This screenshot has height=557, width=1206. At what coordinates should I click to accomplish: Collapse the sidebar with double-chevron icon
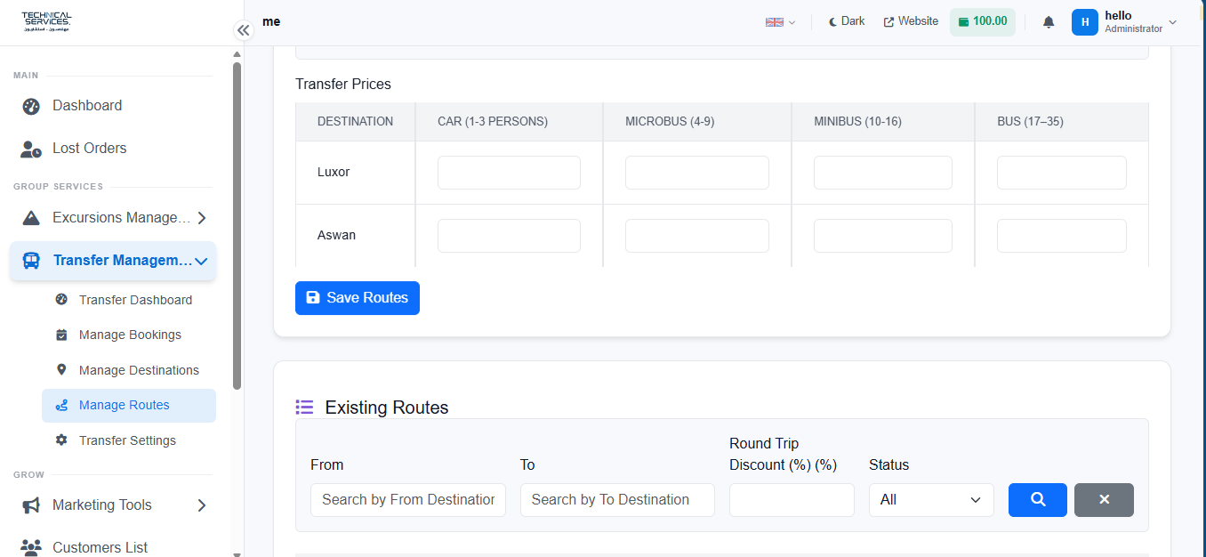pos(244,30)
